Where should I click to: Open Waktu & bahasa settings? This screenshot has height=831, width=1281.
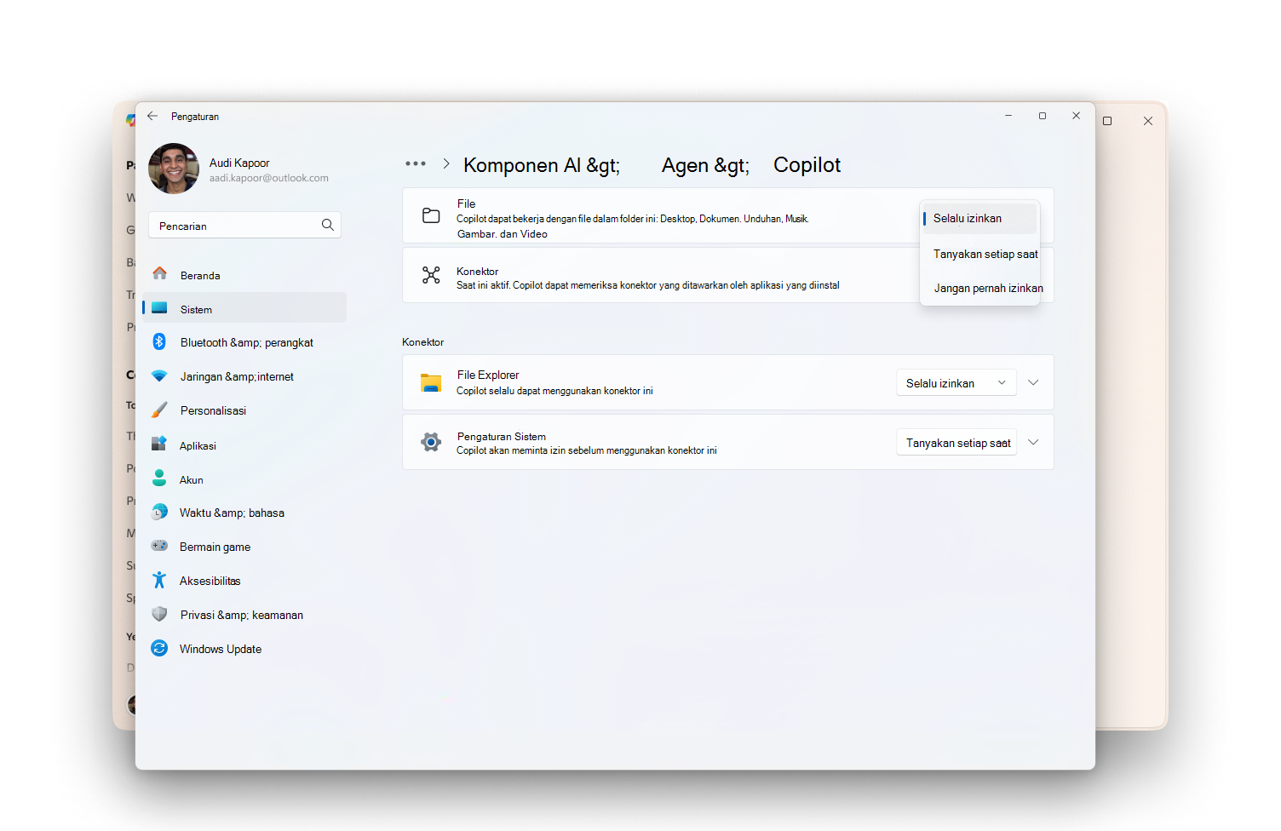tap(244, 513)
